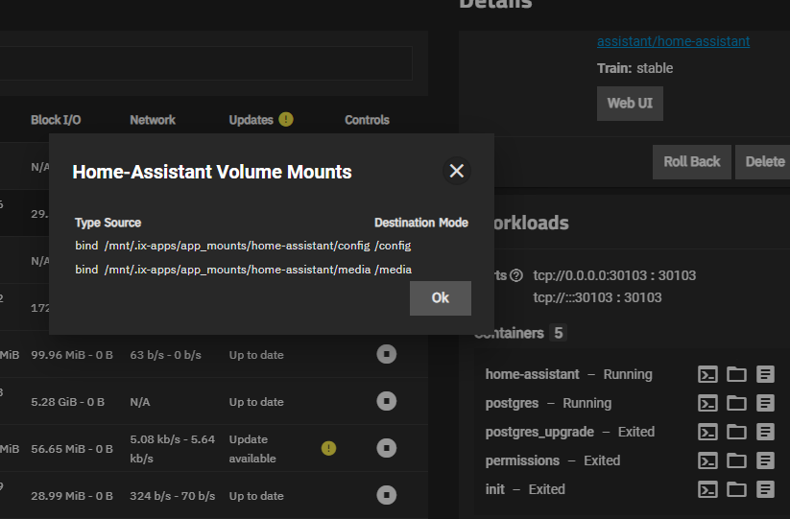Viewport: 790px width, 519px height.
Task: Select the home-assistant/media source path
Action: coord(237,270)
